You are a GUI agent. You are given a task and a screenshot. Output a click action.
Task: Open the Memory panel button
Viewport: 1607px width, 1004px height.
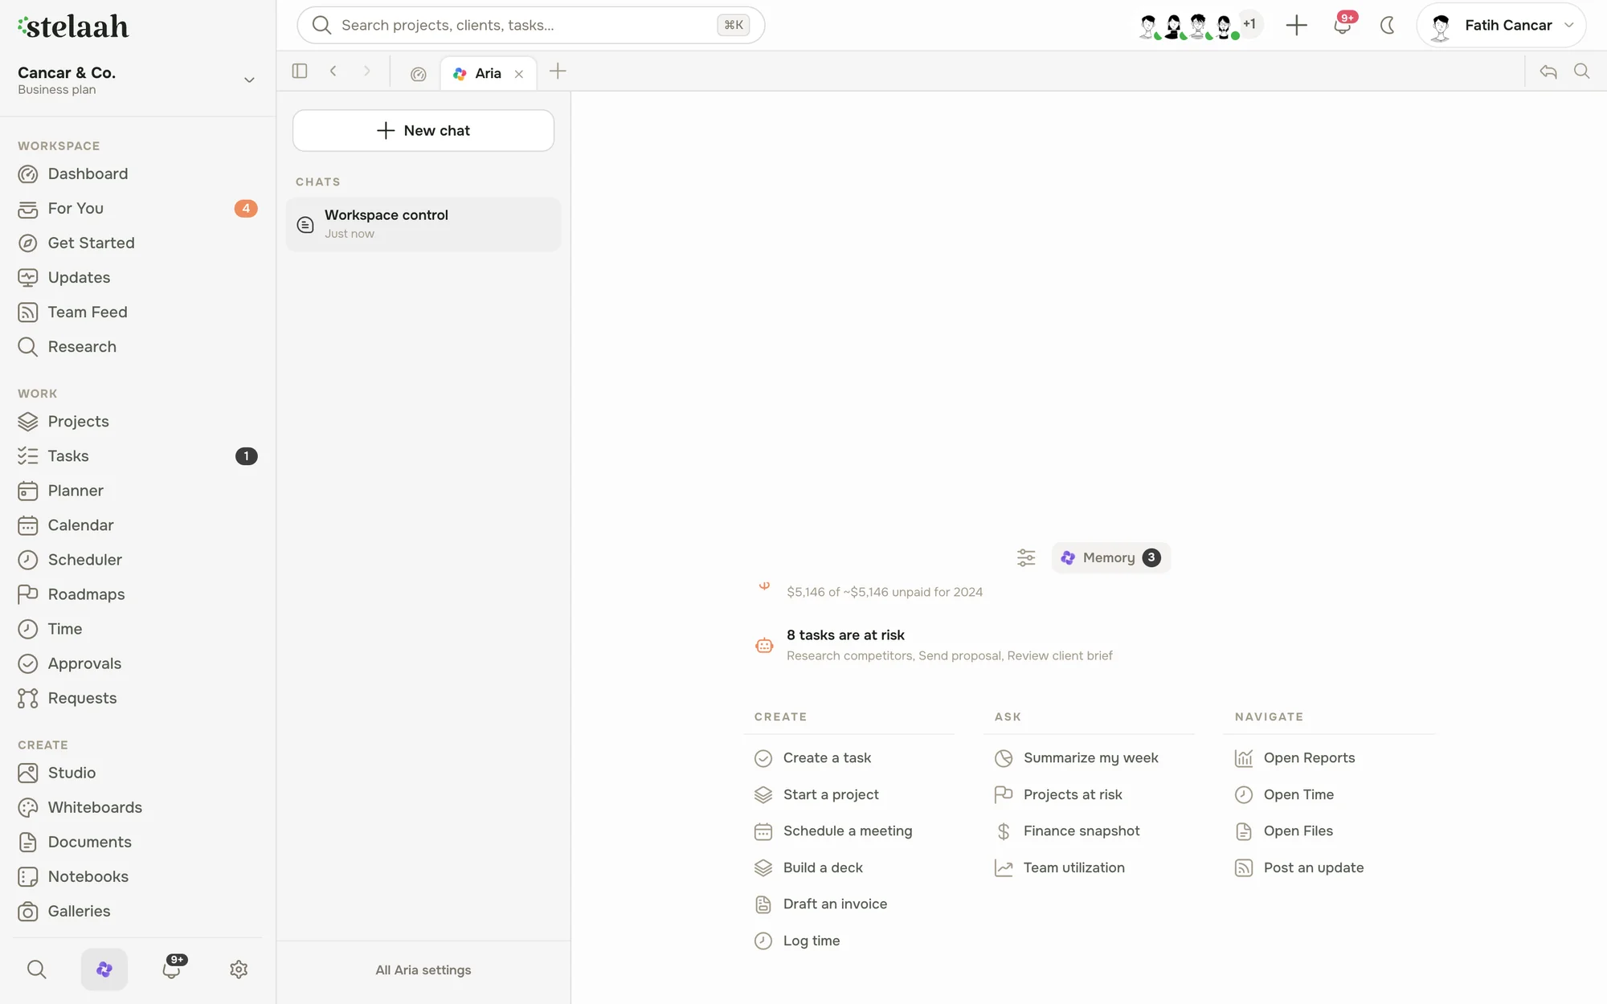pyautogui.click(x=1111, y=557)
